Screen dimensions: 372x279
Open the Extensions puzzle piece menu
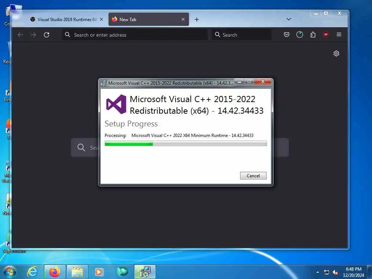coord(313,35)
